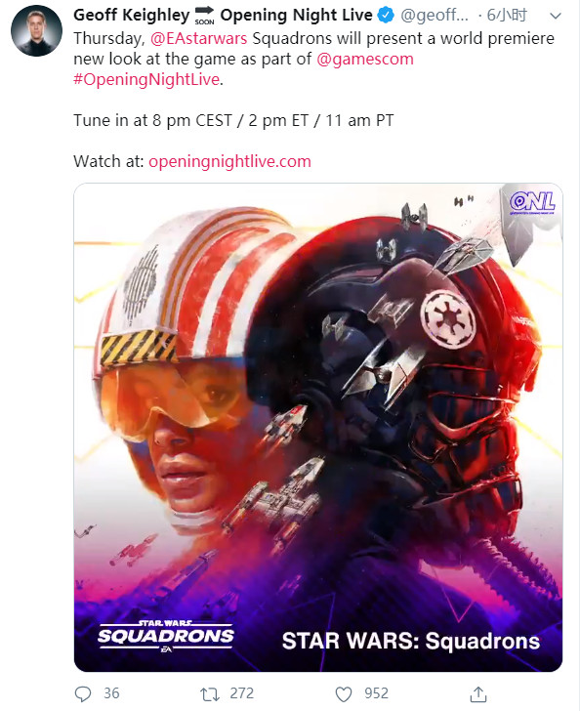580x711 pixels.
Task: Click the 952 likes count
Action: click(x=376, y=693)
